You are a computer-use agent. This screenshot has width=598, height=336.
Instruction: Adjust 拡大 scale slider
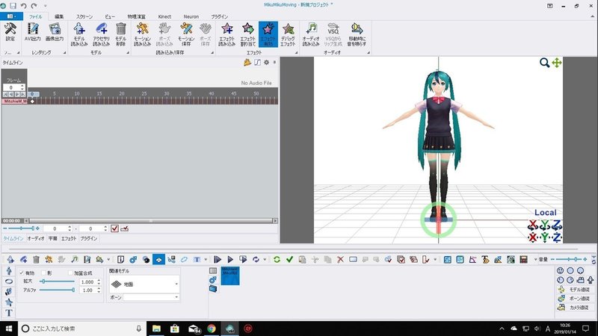[58, 281]
